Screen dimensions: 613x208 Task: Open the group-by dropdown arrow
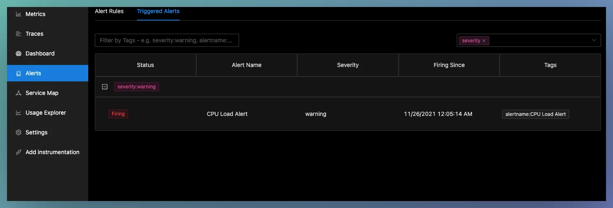(594, 40)
